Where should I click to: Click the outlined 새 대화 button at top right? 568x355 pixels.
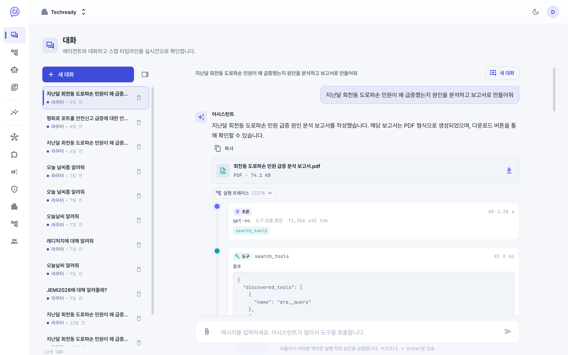tap(502, 73)
